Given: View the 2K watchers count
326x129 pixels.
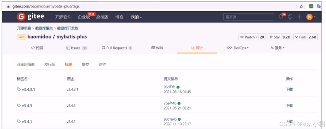Looking at the screenshot, I should (x=262, y=37).
